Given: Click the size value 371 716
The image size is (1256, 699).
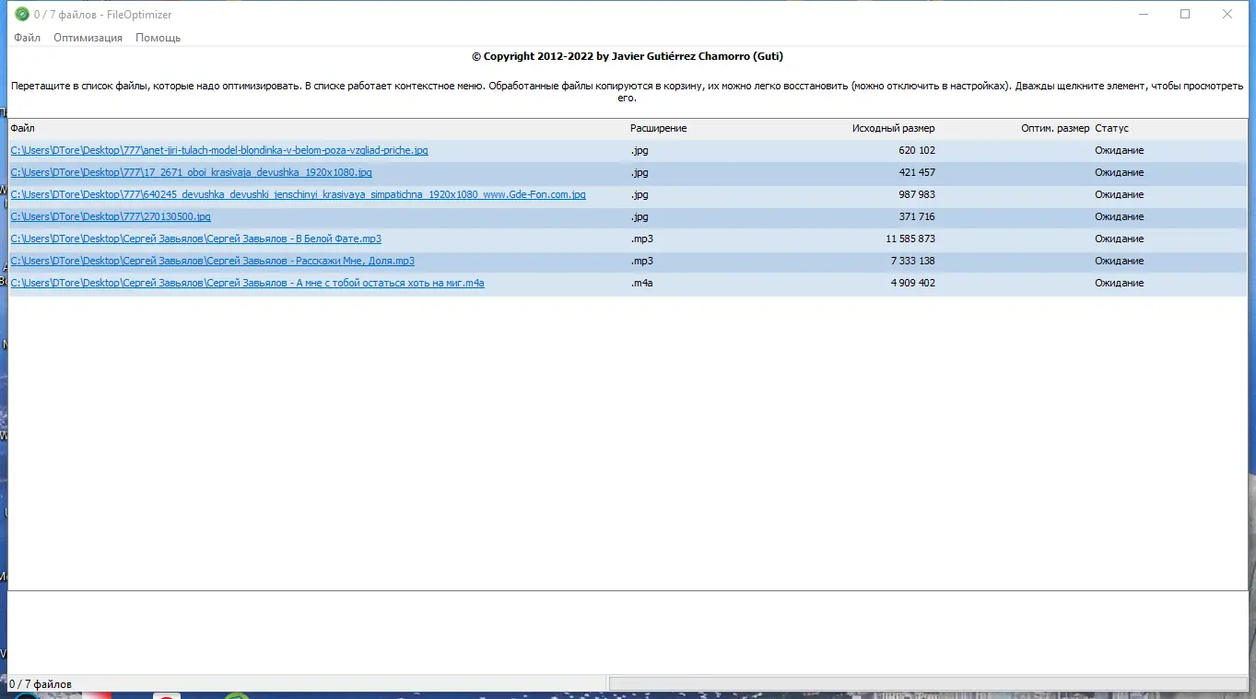Looking at the screenshot, I should coord(917,216).
